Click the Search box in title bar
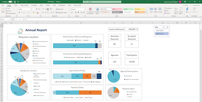The image size is (202, 102). (102, 2)
